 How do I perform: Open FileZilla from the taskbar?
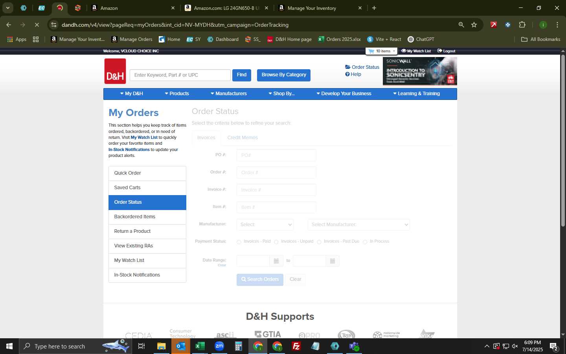[x=296, y=346]
